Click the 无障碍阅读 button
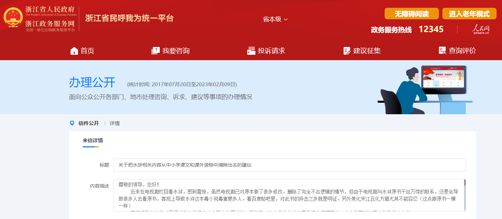 [x=411, y=14]
